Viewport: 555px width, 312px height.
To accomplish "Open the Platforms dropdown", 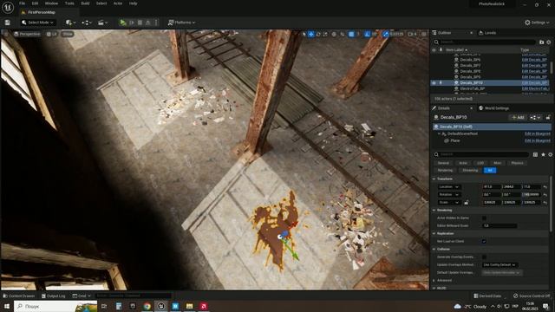I will point(181,23).
